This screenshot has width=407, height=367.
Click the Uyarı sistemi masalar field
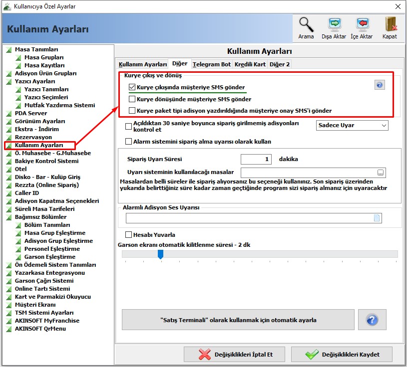[313, 173]
